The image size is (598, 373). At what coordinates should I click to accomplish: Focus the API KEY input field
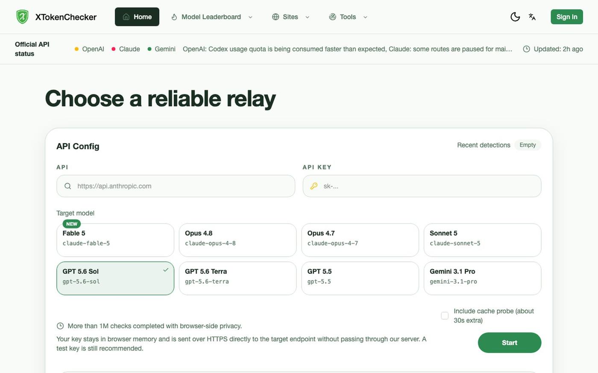(422, 186)
